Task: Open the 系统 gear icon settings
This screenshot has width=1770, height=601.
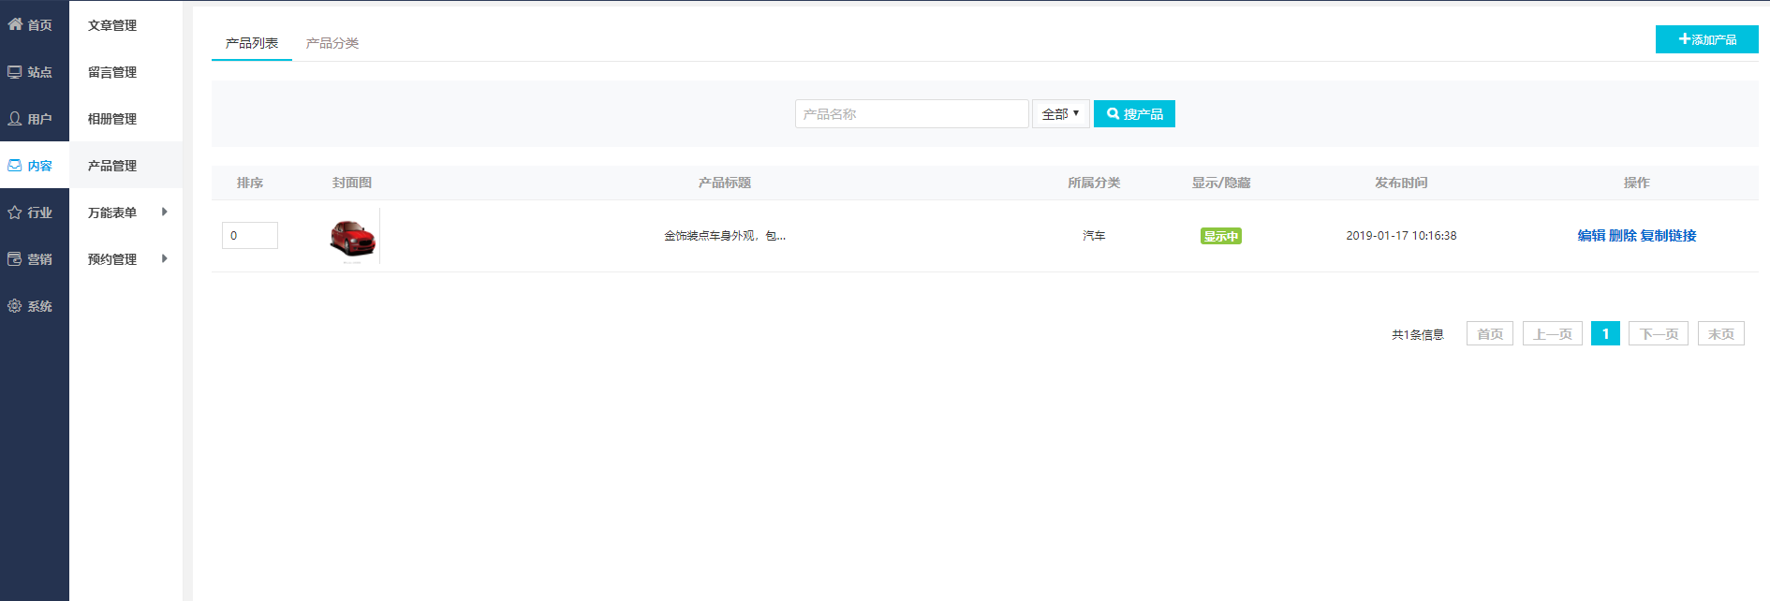Action: tap(15, 306)
